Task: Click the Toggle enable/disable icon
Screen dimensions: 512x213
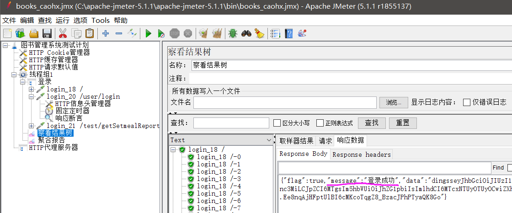Action: pyautogui.click(x=132, y=33)
